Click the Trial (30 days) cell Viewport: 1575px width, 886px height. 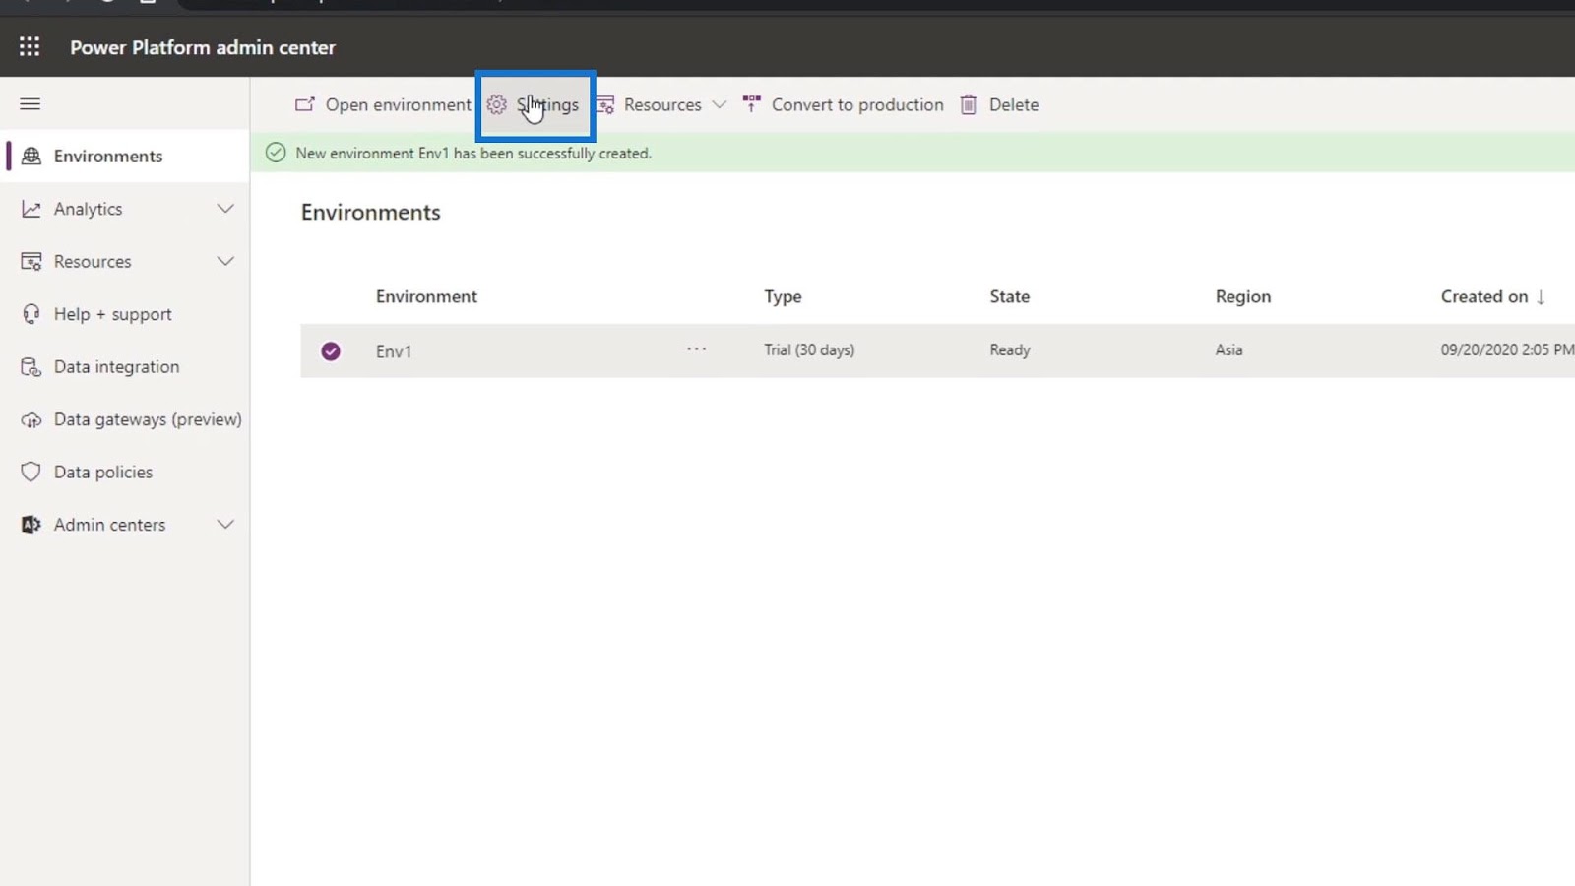(809, 349)
